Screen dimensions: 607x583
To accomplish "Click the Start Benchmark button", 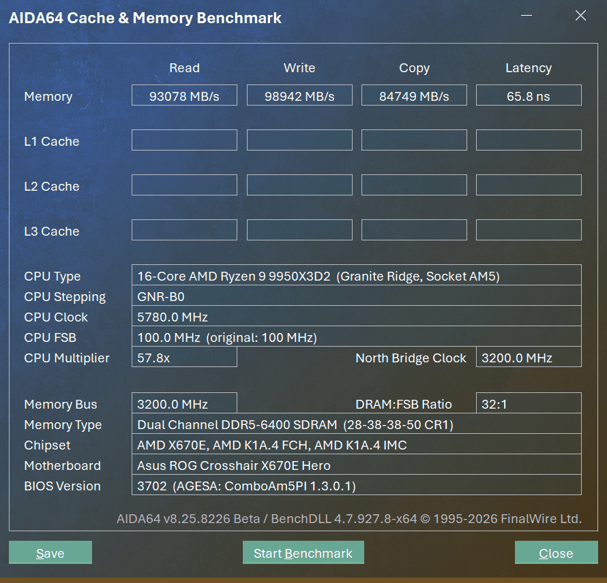I will coord(303,552).
